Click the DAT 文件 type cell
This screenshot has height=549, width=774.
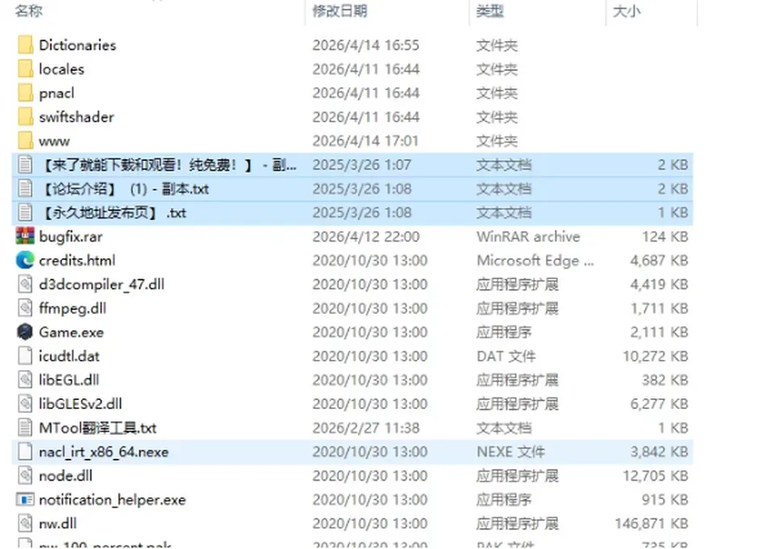pyautogui.click(x=506, y=357)
